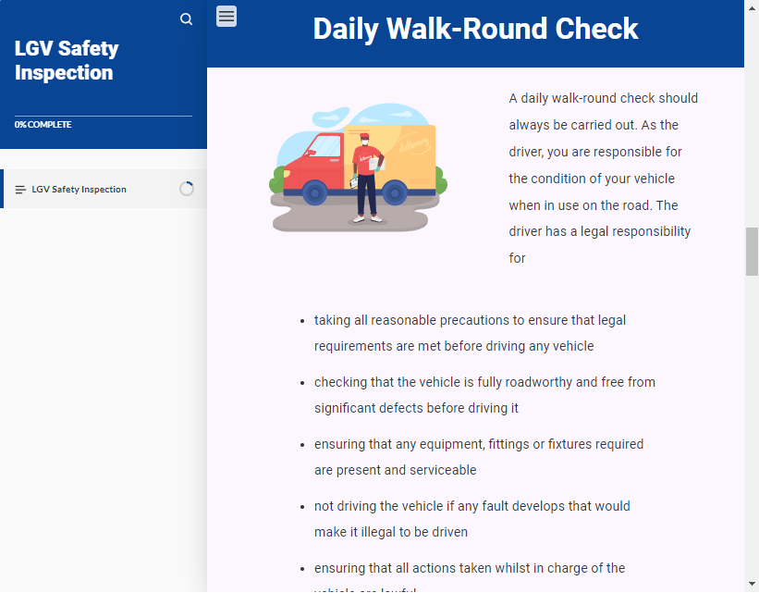Screen dimensions: 759x593
Task: Click the intro paragraph about daily walk-round check
Action: click(x=603, y=178)
